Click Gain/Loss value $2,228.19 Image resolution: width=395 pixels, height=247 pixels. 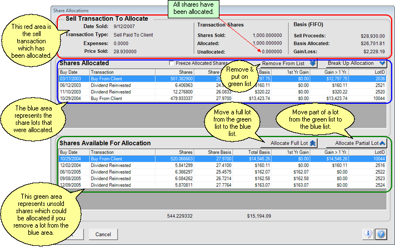(374, 52)
